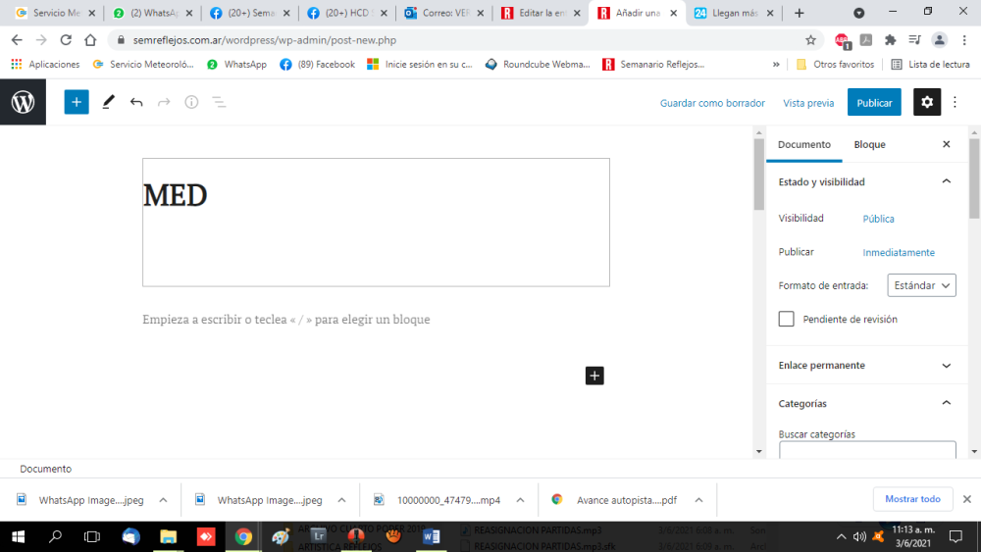
Task: Collapse the Estado y visibilidad panel
Action: tap(946, 181)
